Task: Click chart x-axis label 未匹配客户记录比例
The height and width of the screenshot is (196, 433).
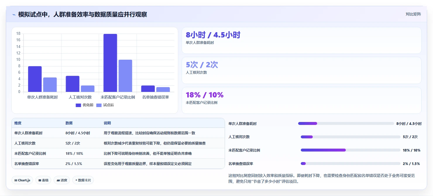Action: point(118,97)
